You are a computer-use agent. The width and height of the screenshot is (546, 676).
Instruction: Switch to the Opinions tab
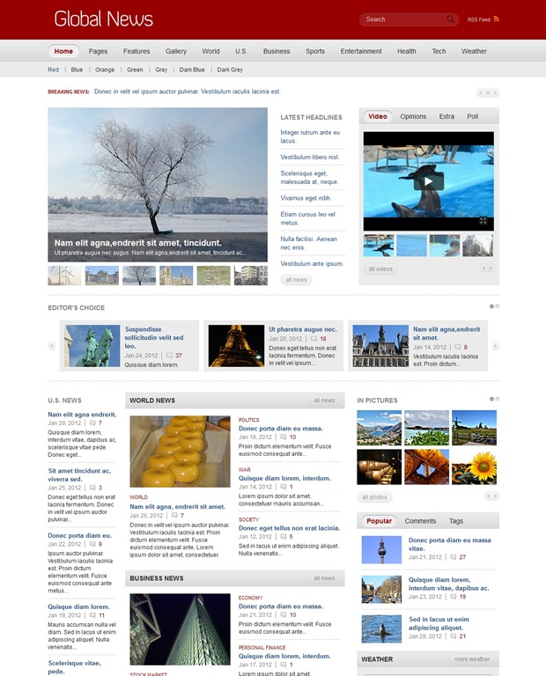tap(413, 116)
